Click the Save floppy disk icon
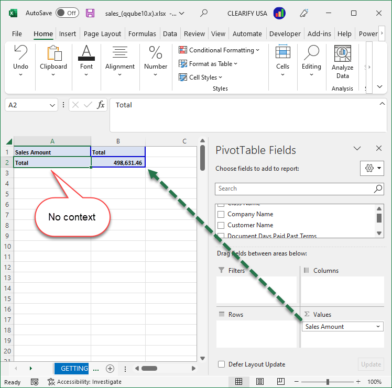The width and height of the screenshot is (392, 388). (x=90, y=13)
